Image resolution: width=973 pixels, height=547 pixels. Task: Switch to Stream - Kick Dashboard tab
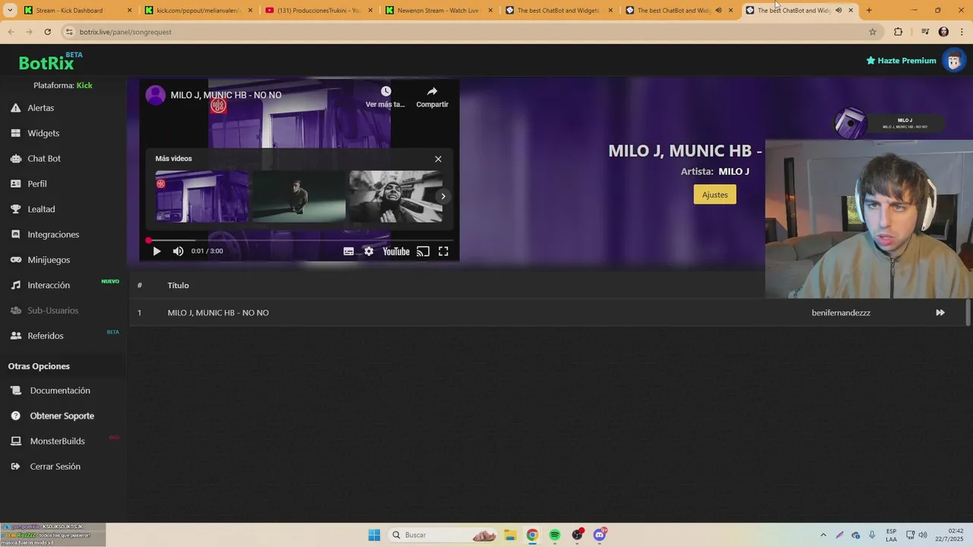pos(78,11)
